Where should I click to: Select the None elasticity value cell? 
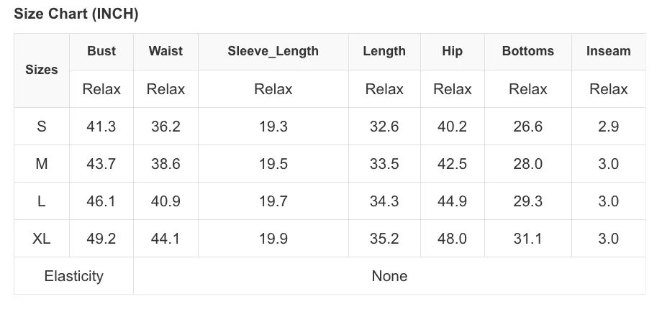[390, 276]
